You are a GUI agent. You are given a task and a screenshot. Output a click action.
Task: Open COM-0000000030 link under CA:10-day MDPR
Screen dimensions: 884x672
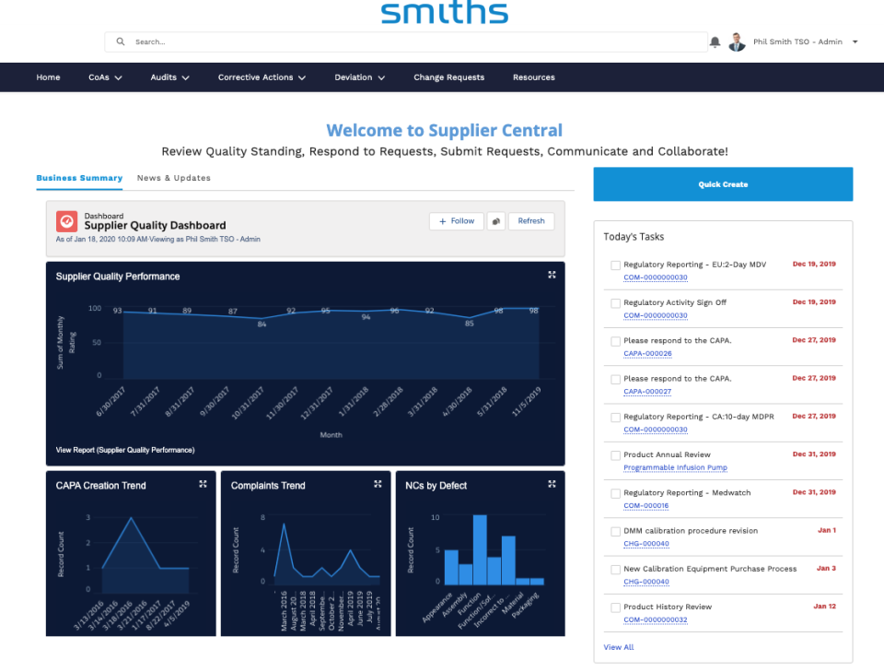[655, 430]
